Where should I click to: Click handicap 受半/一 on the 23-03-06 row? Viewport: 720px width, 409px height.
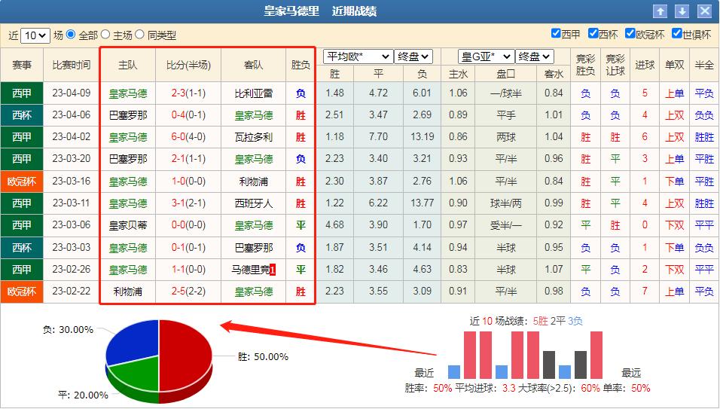tap(506, 225)
